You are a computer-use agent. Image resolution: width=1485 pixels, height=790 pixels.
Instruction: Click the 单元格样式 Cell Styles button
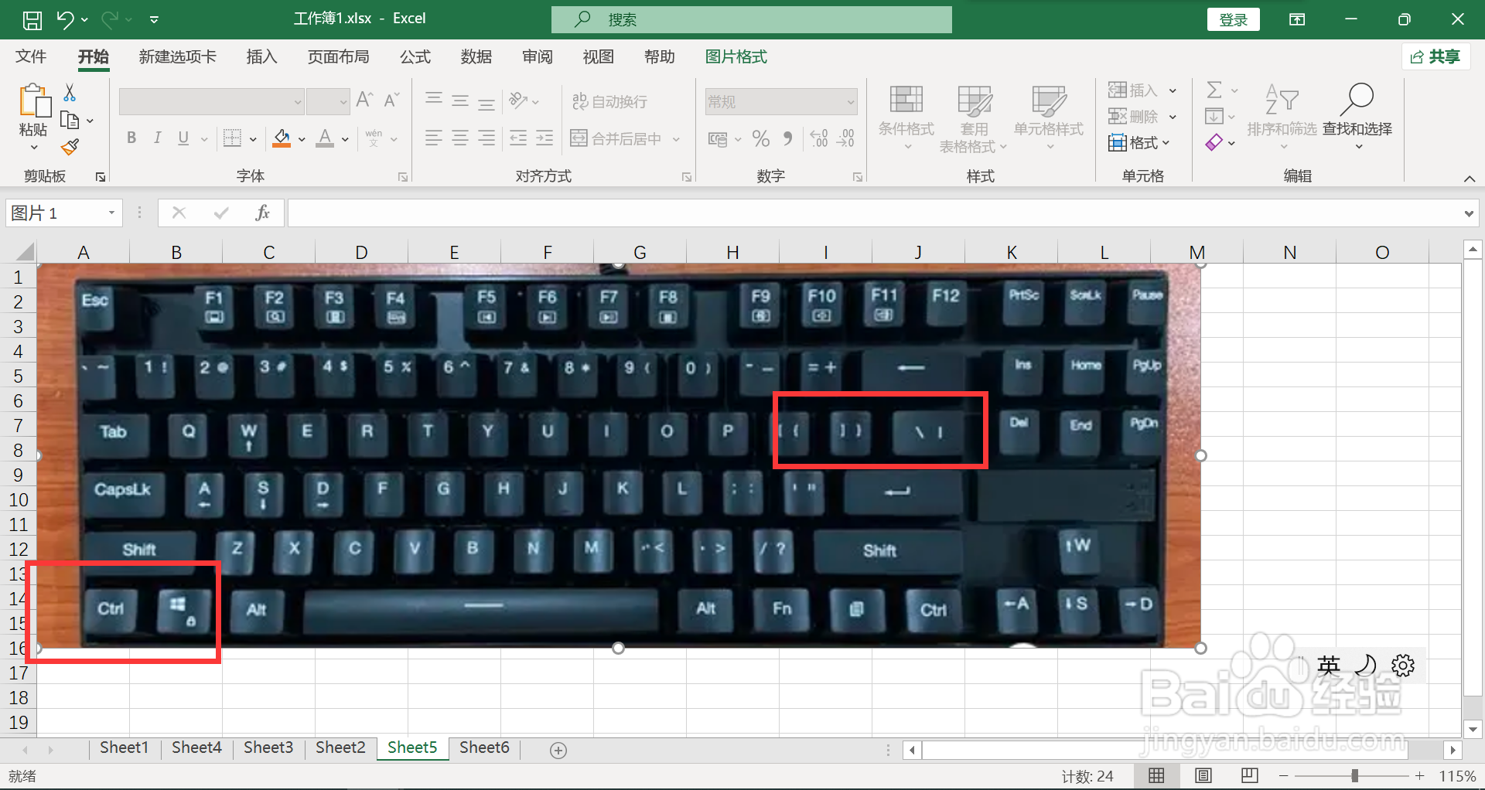(x=1049, y=117)
